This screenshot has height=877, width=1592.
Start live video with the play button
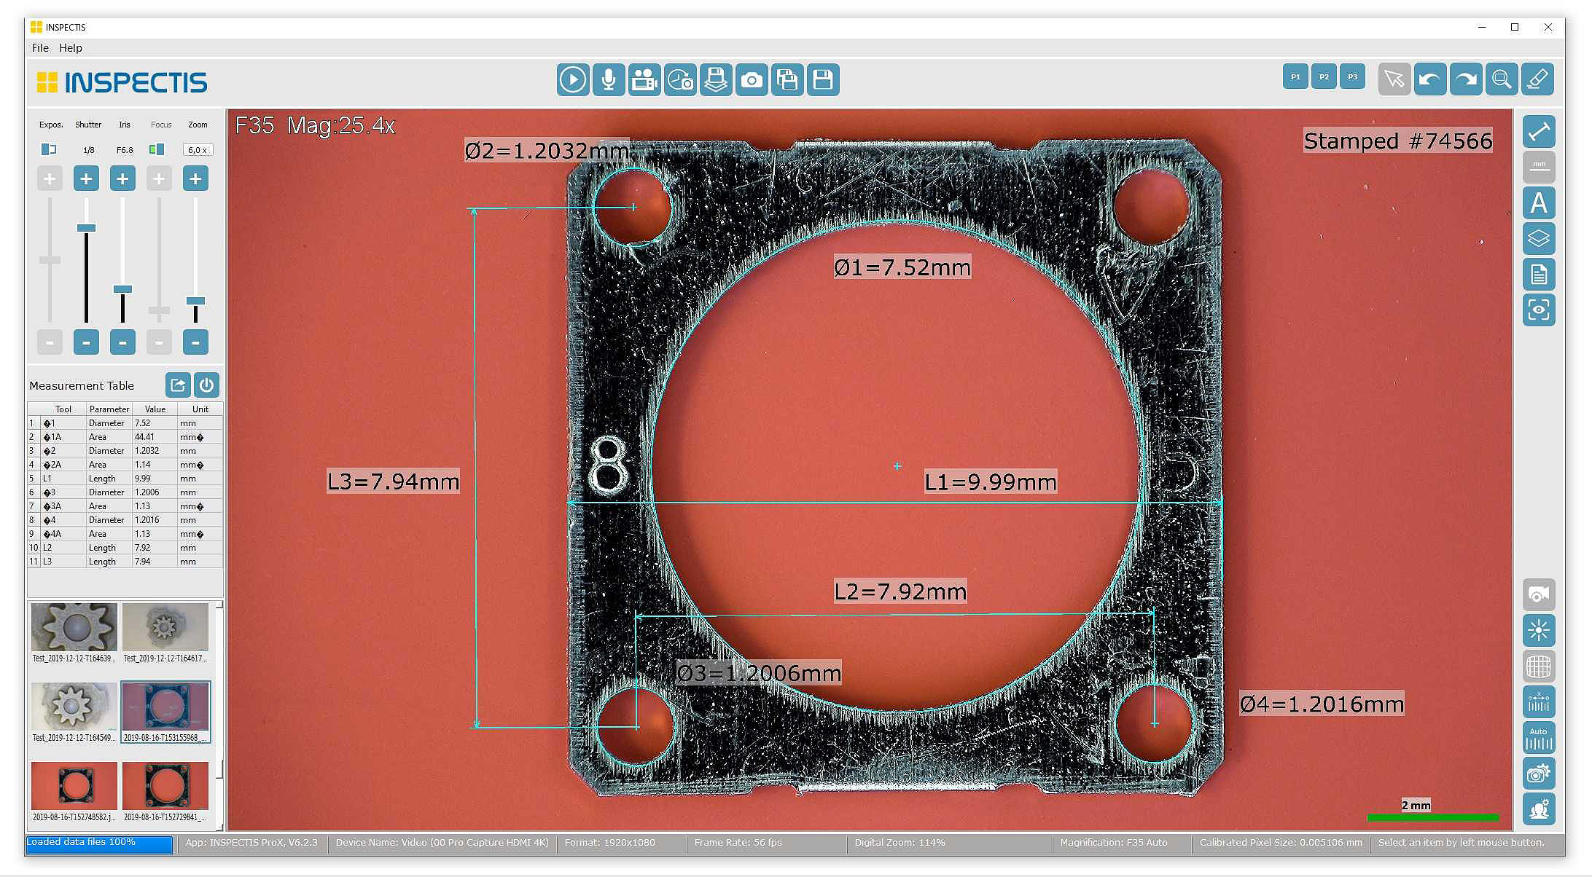573,79
